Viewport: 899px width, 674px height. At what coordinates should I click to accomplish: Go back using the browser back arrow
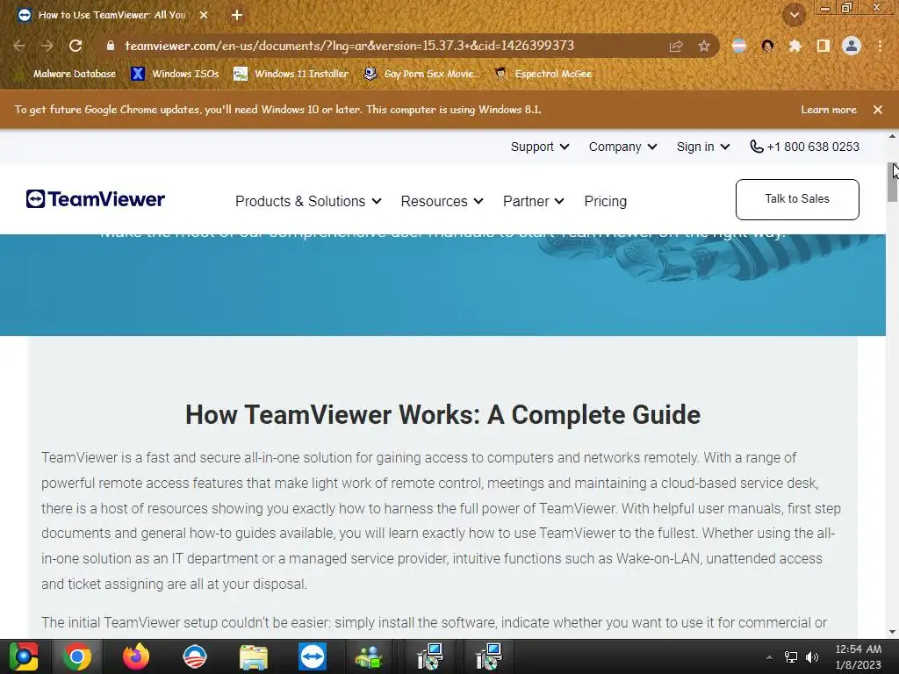19,46
